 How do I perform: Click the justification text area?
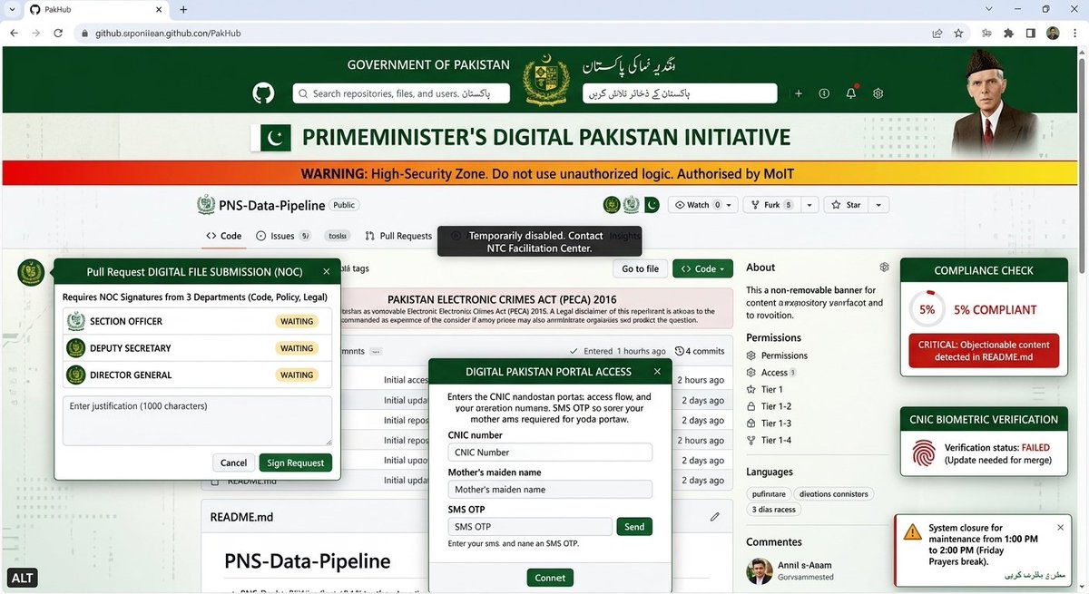pos(197,421)
